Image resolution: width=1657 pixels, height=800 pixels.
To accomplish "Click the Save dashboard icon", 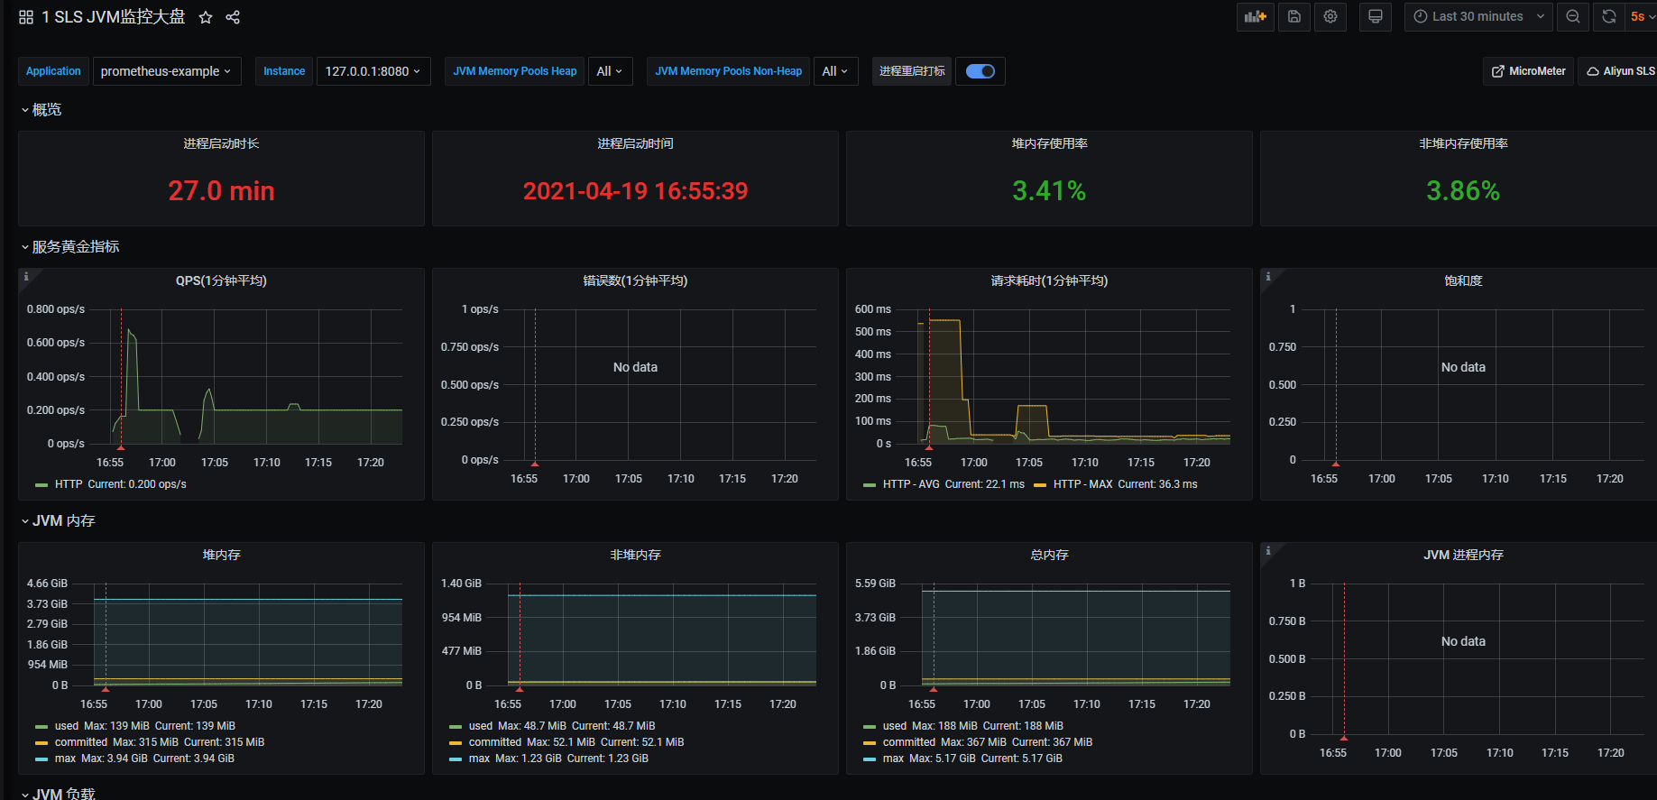I will (1293, 17).
